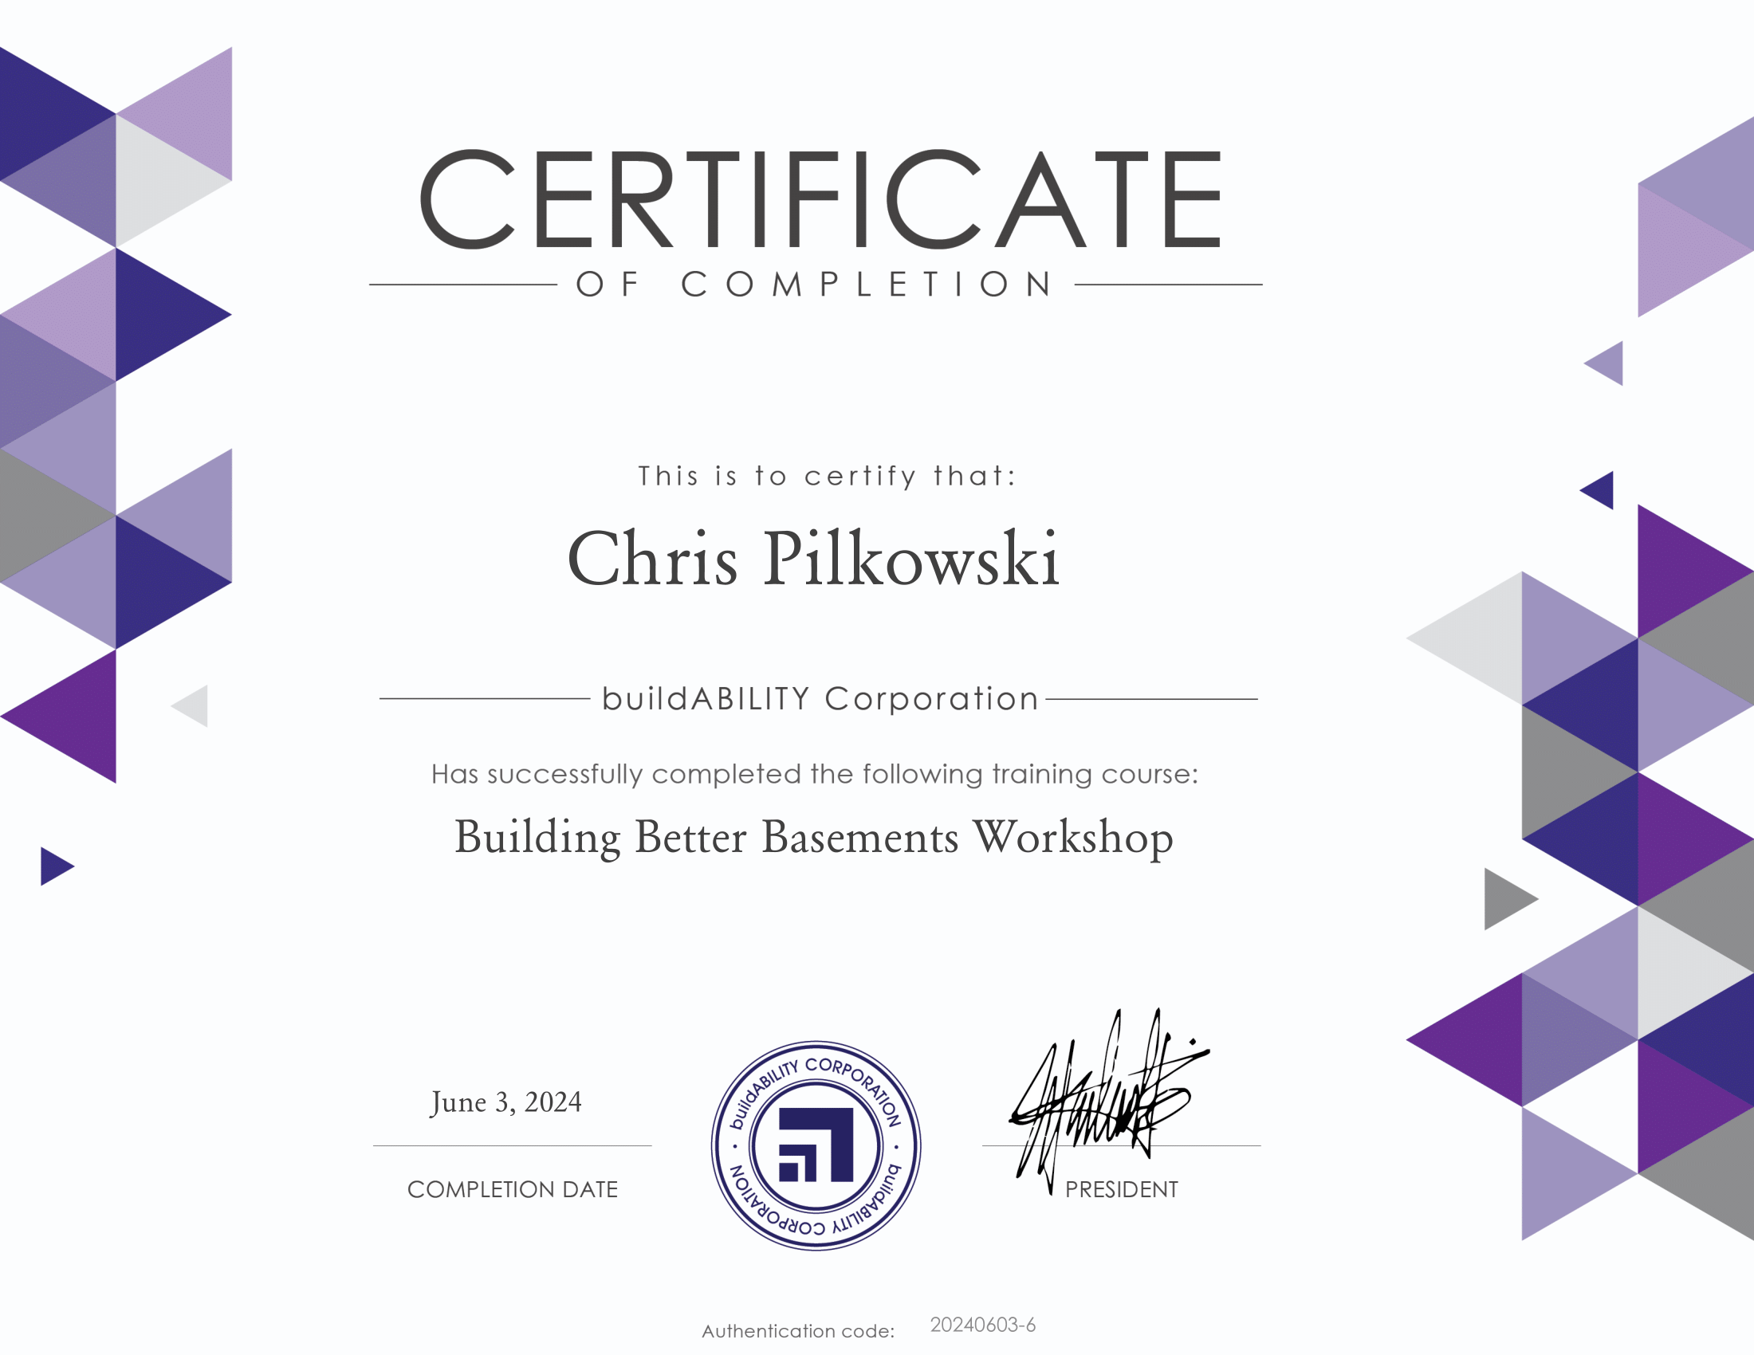The width and height of the screenshot is (1754, 1355).
Task: Click the date June 3, 2024
Action: pyautogui.click(x=506, y=1102)
